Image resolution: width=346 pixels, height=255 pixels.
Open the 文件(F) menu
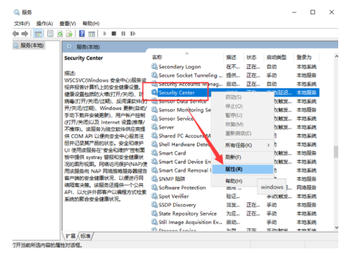pos(22,23)
